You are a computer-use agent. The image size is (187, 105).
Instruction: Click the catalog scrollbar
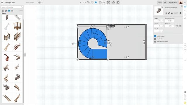coord(23,61)
